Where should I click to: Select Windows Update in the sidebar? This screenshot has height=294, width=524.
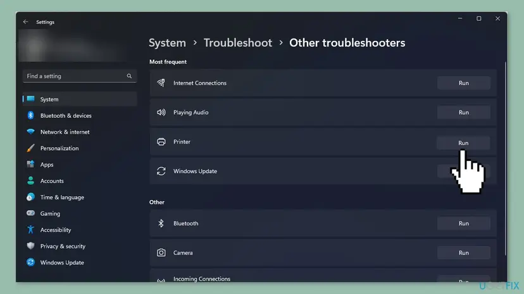[x=80, y=262]
